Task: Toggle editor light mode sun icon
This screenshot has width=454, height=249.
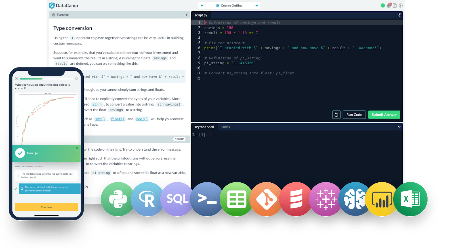Action: pyautogui.click(x=399, y=15)
